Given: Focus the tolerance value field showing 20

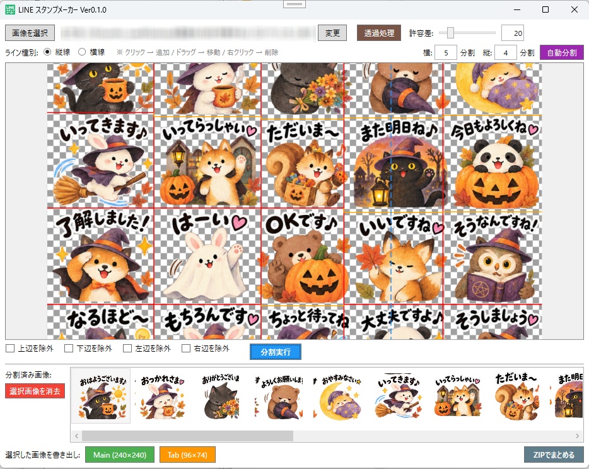Looking at the screenshot, I should [512, 33].
